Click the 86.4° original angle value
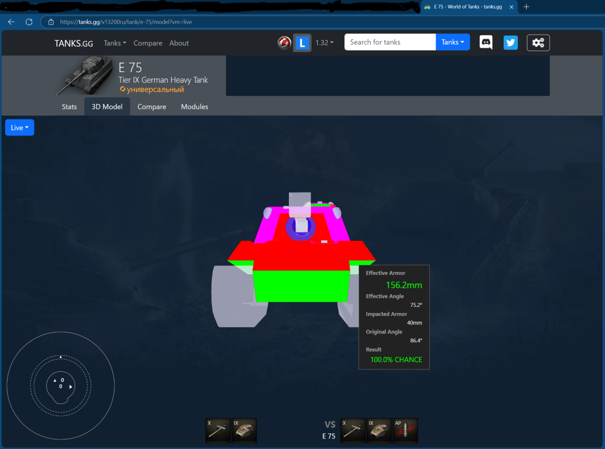 tap(416, 341)
